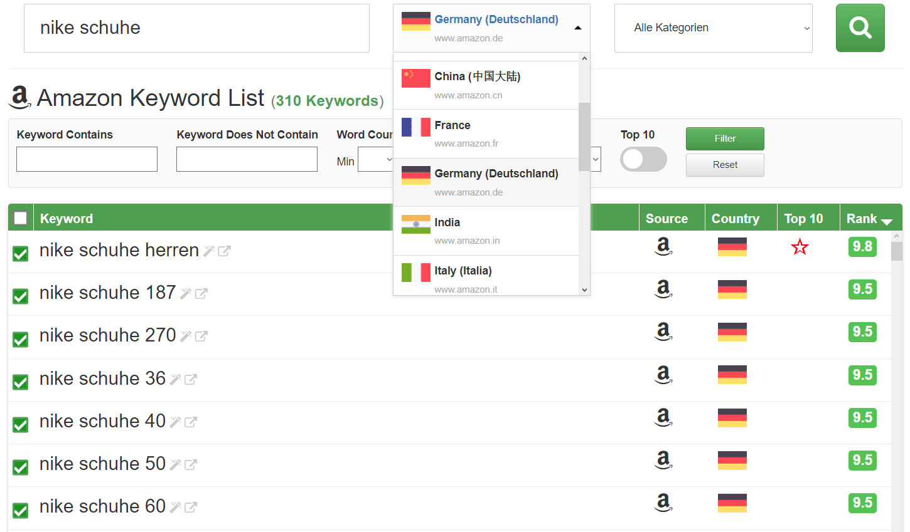The width and height of the screenshot is (910, 532).
Task: Click the Reset button to clear filters
Action: tap(725, 165)
